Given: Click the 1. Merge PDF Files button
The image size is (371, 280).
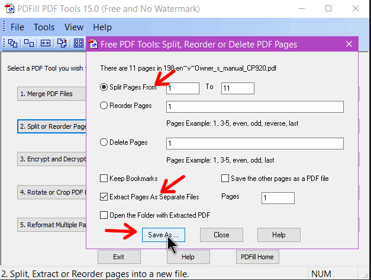Looking at the screenshot, I should tap(51, 94).
